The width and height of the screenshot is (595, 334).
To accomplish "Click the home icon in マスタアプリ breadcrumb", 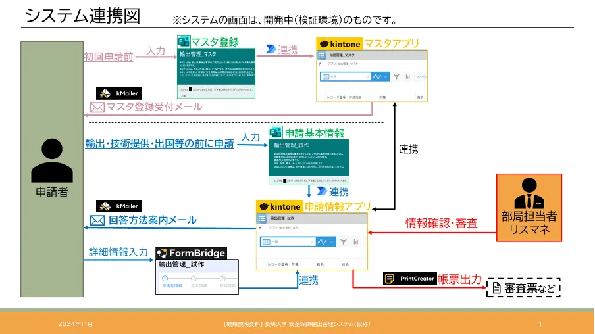I will 321,64.
